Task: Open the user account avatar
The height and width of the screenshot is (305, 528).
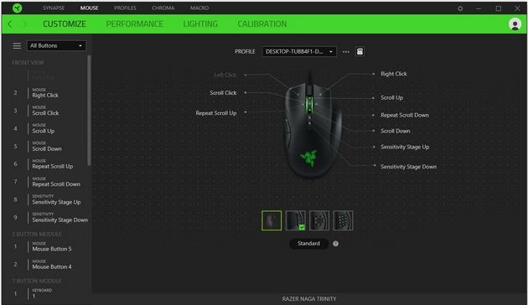Action: pyautogui.click(x=515, y=24)
